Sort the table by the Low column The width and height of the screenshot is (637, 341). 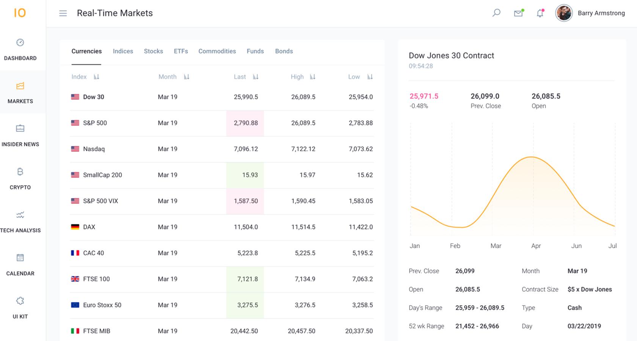(x=370, y=77)
